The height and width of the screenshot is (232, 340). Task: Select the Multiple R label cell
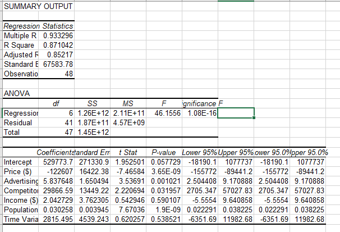[21, 35]
